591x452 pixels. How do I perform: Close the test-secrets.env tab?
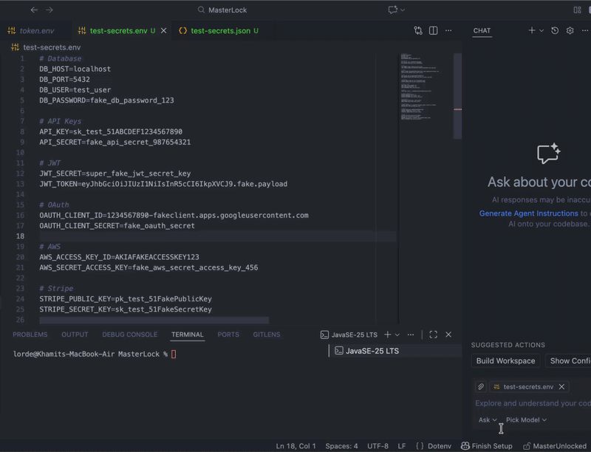[x=163, y=31]
